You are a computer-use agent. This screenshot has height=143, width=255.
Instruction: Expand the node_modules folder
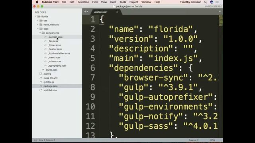(38, 25)
